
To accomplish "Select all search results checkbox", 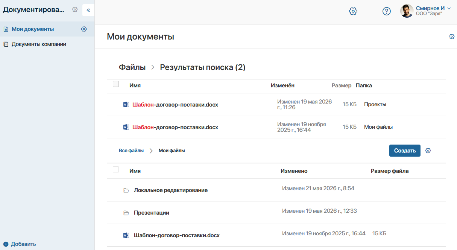I will (x=116, y=84).
